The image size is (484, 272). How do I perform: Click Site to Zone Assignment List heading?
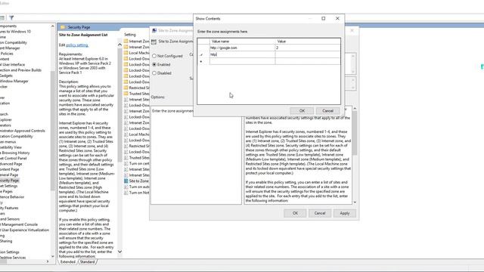click(x=83, y=35)
